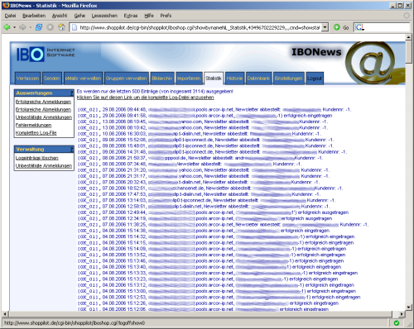The width and height of the screenshot is (414, 329).
Task: Open the Fehlermeldungen link
Action: pyautogui.click(x=33, y=125)
